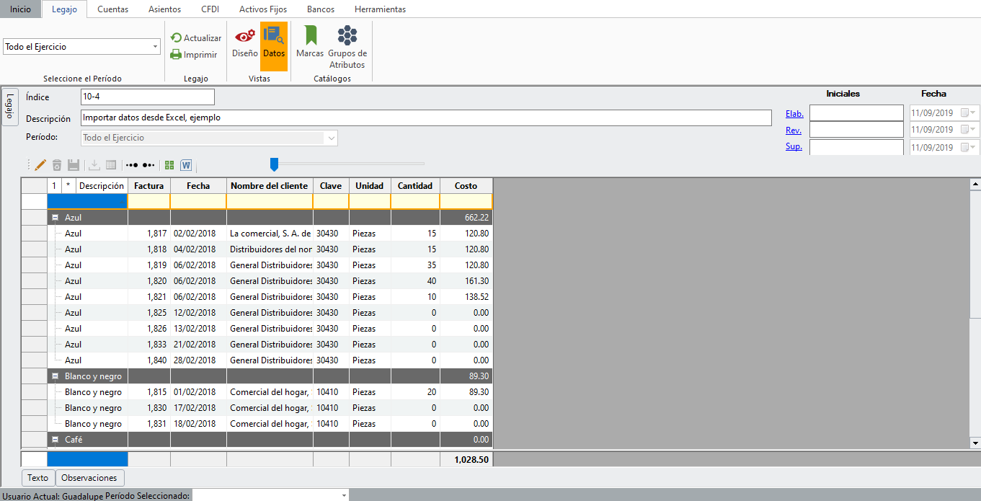981x501 pixels.
Task: Click the Costo column header
Action: pyautogui.click(x=466, y=186)
